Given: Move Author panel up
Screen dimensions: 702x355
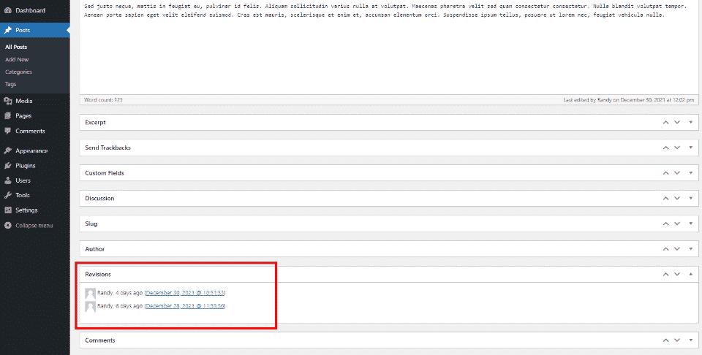Looking at the screenshot, I should tap(665, 249).
